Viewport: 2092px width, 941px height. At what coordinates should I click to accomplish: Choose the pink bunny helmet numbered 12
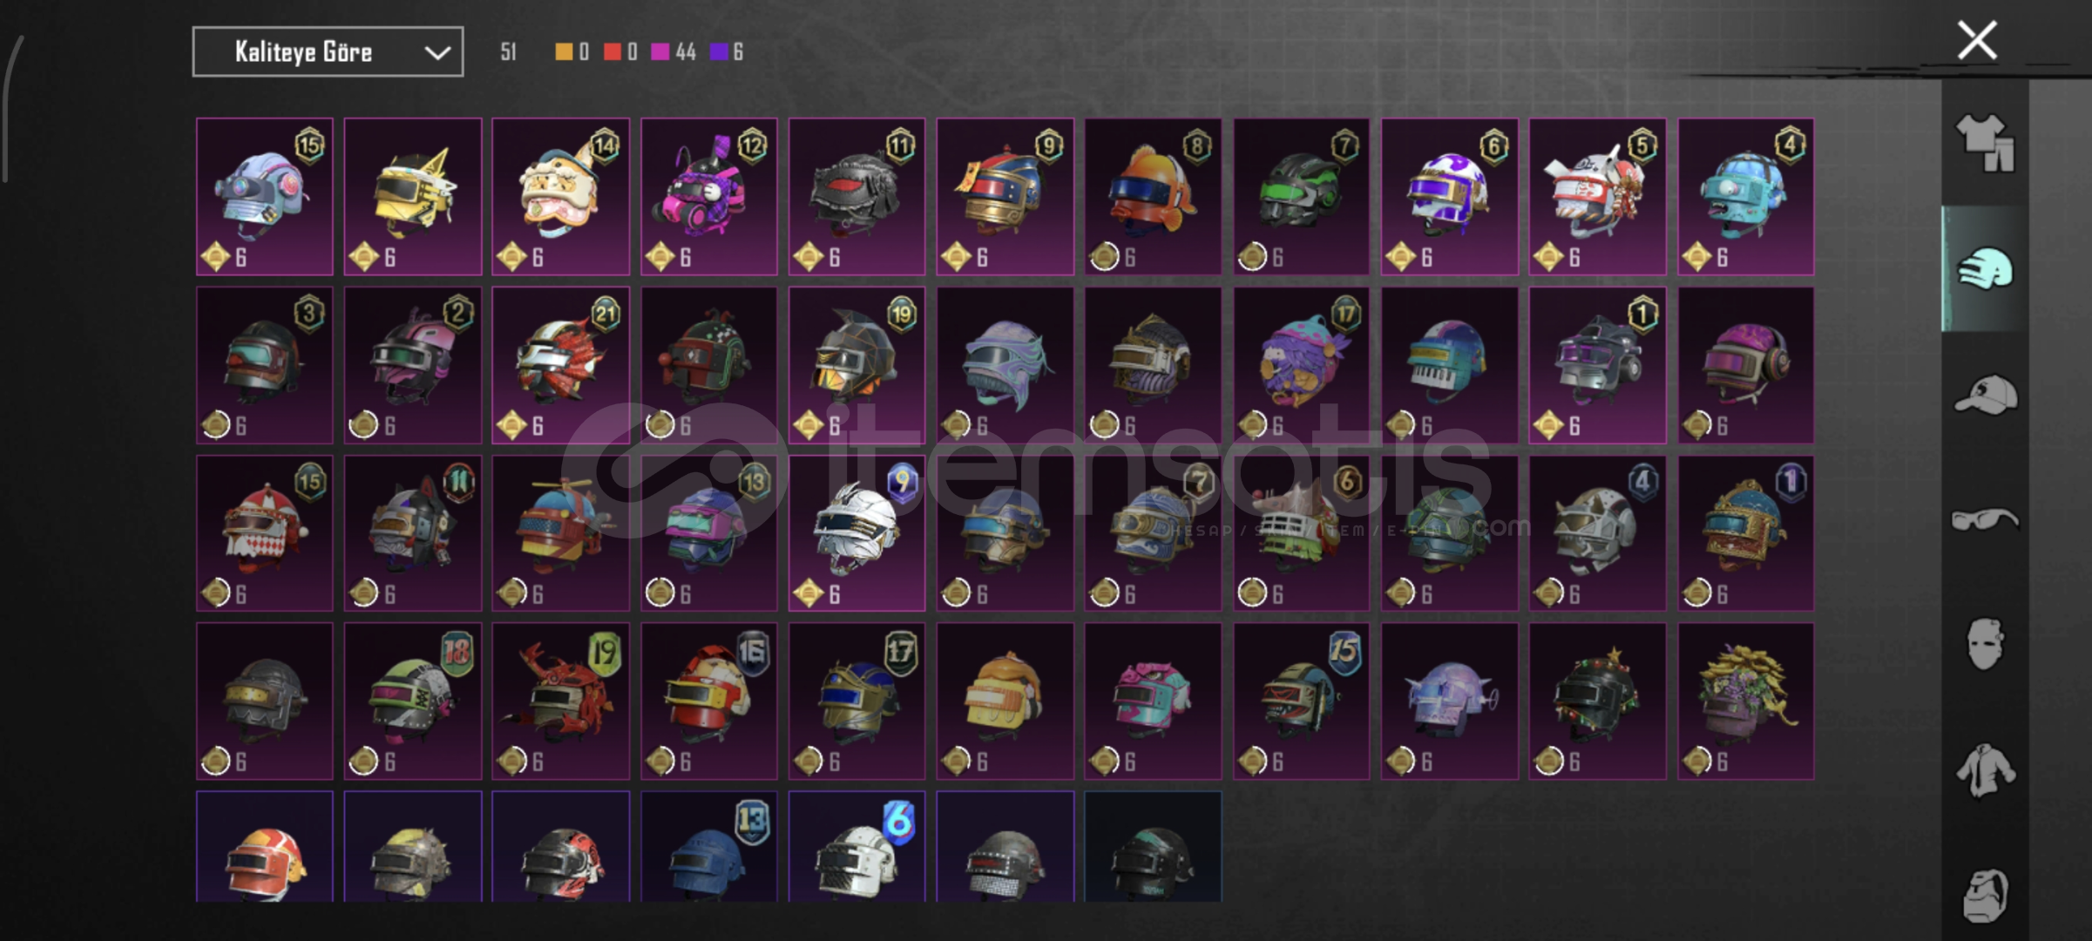click(x=709, y=197)
